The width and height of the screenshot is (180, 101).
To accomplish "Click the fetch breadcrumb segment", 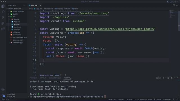I will click(75, 9).
